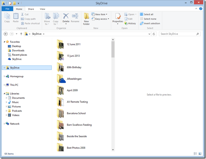Click the Rename icon
206x159 pixels.
(75, 16)
